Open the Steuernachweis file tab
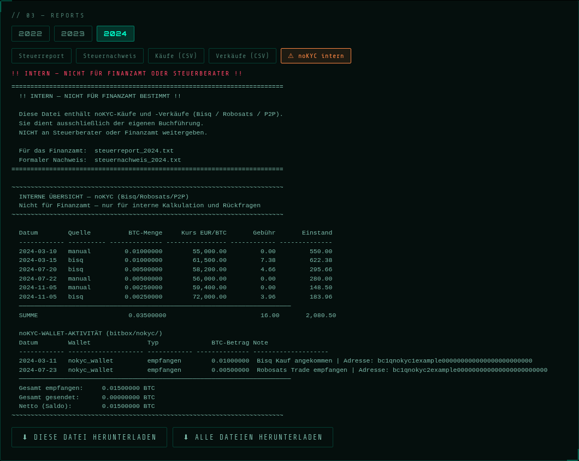Image resolution: width=579 pixels, height=461 pixels. click(x=110, y=56)
